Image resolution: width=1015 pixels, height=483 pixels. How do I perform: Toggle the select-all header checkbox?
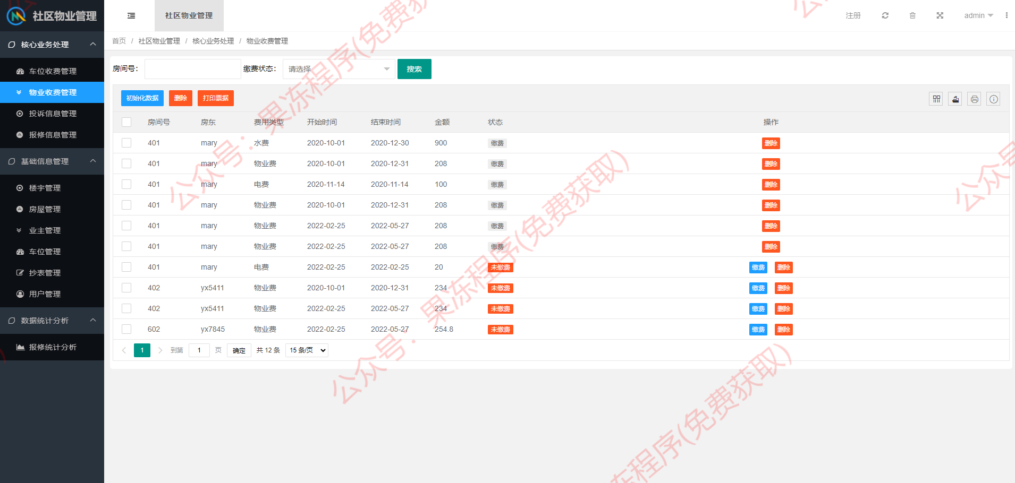126,122
